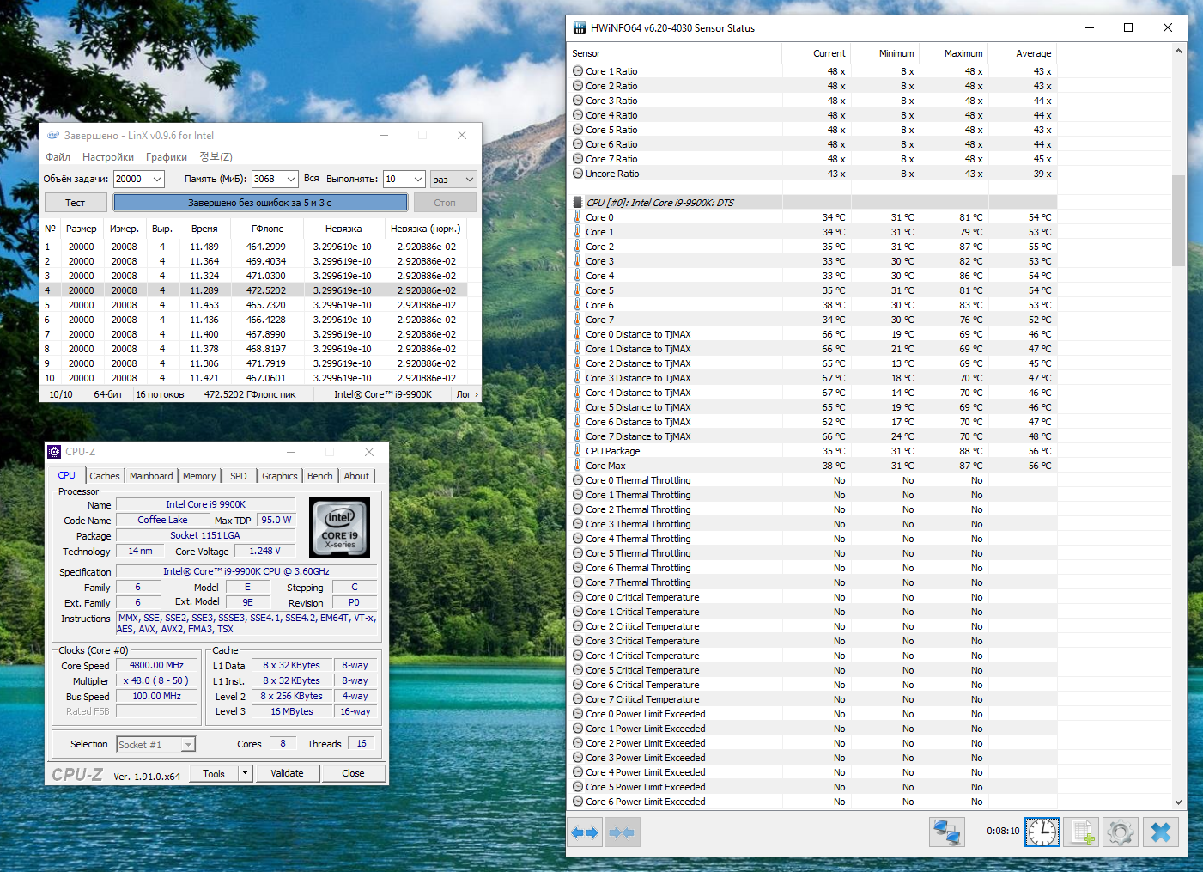This screenshot has width=1203, height=872.
Task: Click the Core 0 thermometer sensor icon
Action: [578, 217]
